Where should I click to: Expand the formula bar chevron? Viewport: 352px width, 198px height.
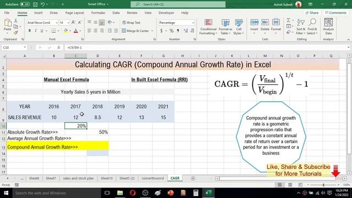pyautogui.click(x=348, y=47)
